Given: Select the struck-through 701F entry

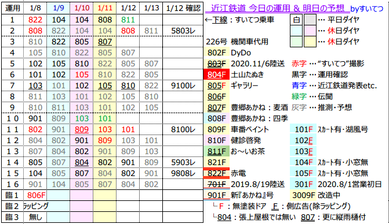Looking at the screenshot, I should click(217, 184).
